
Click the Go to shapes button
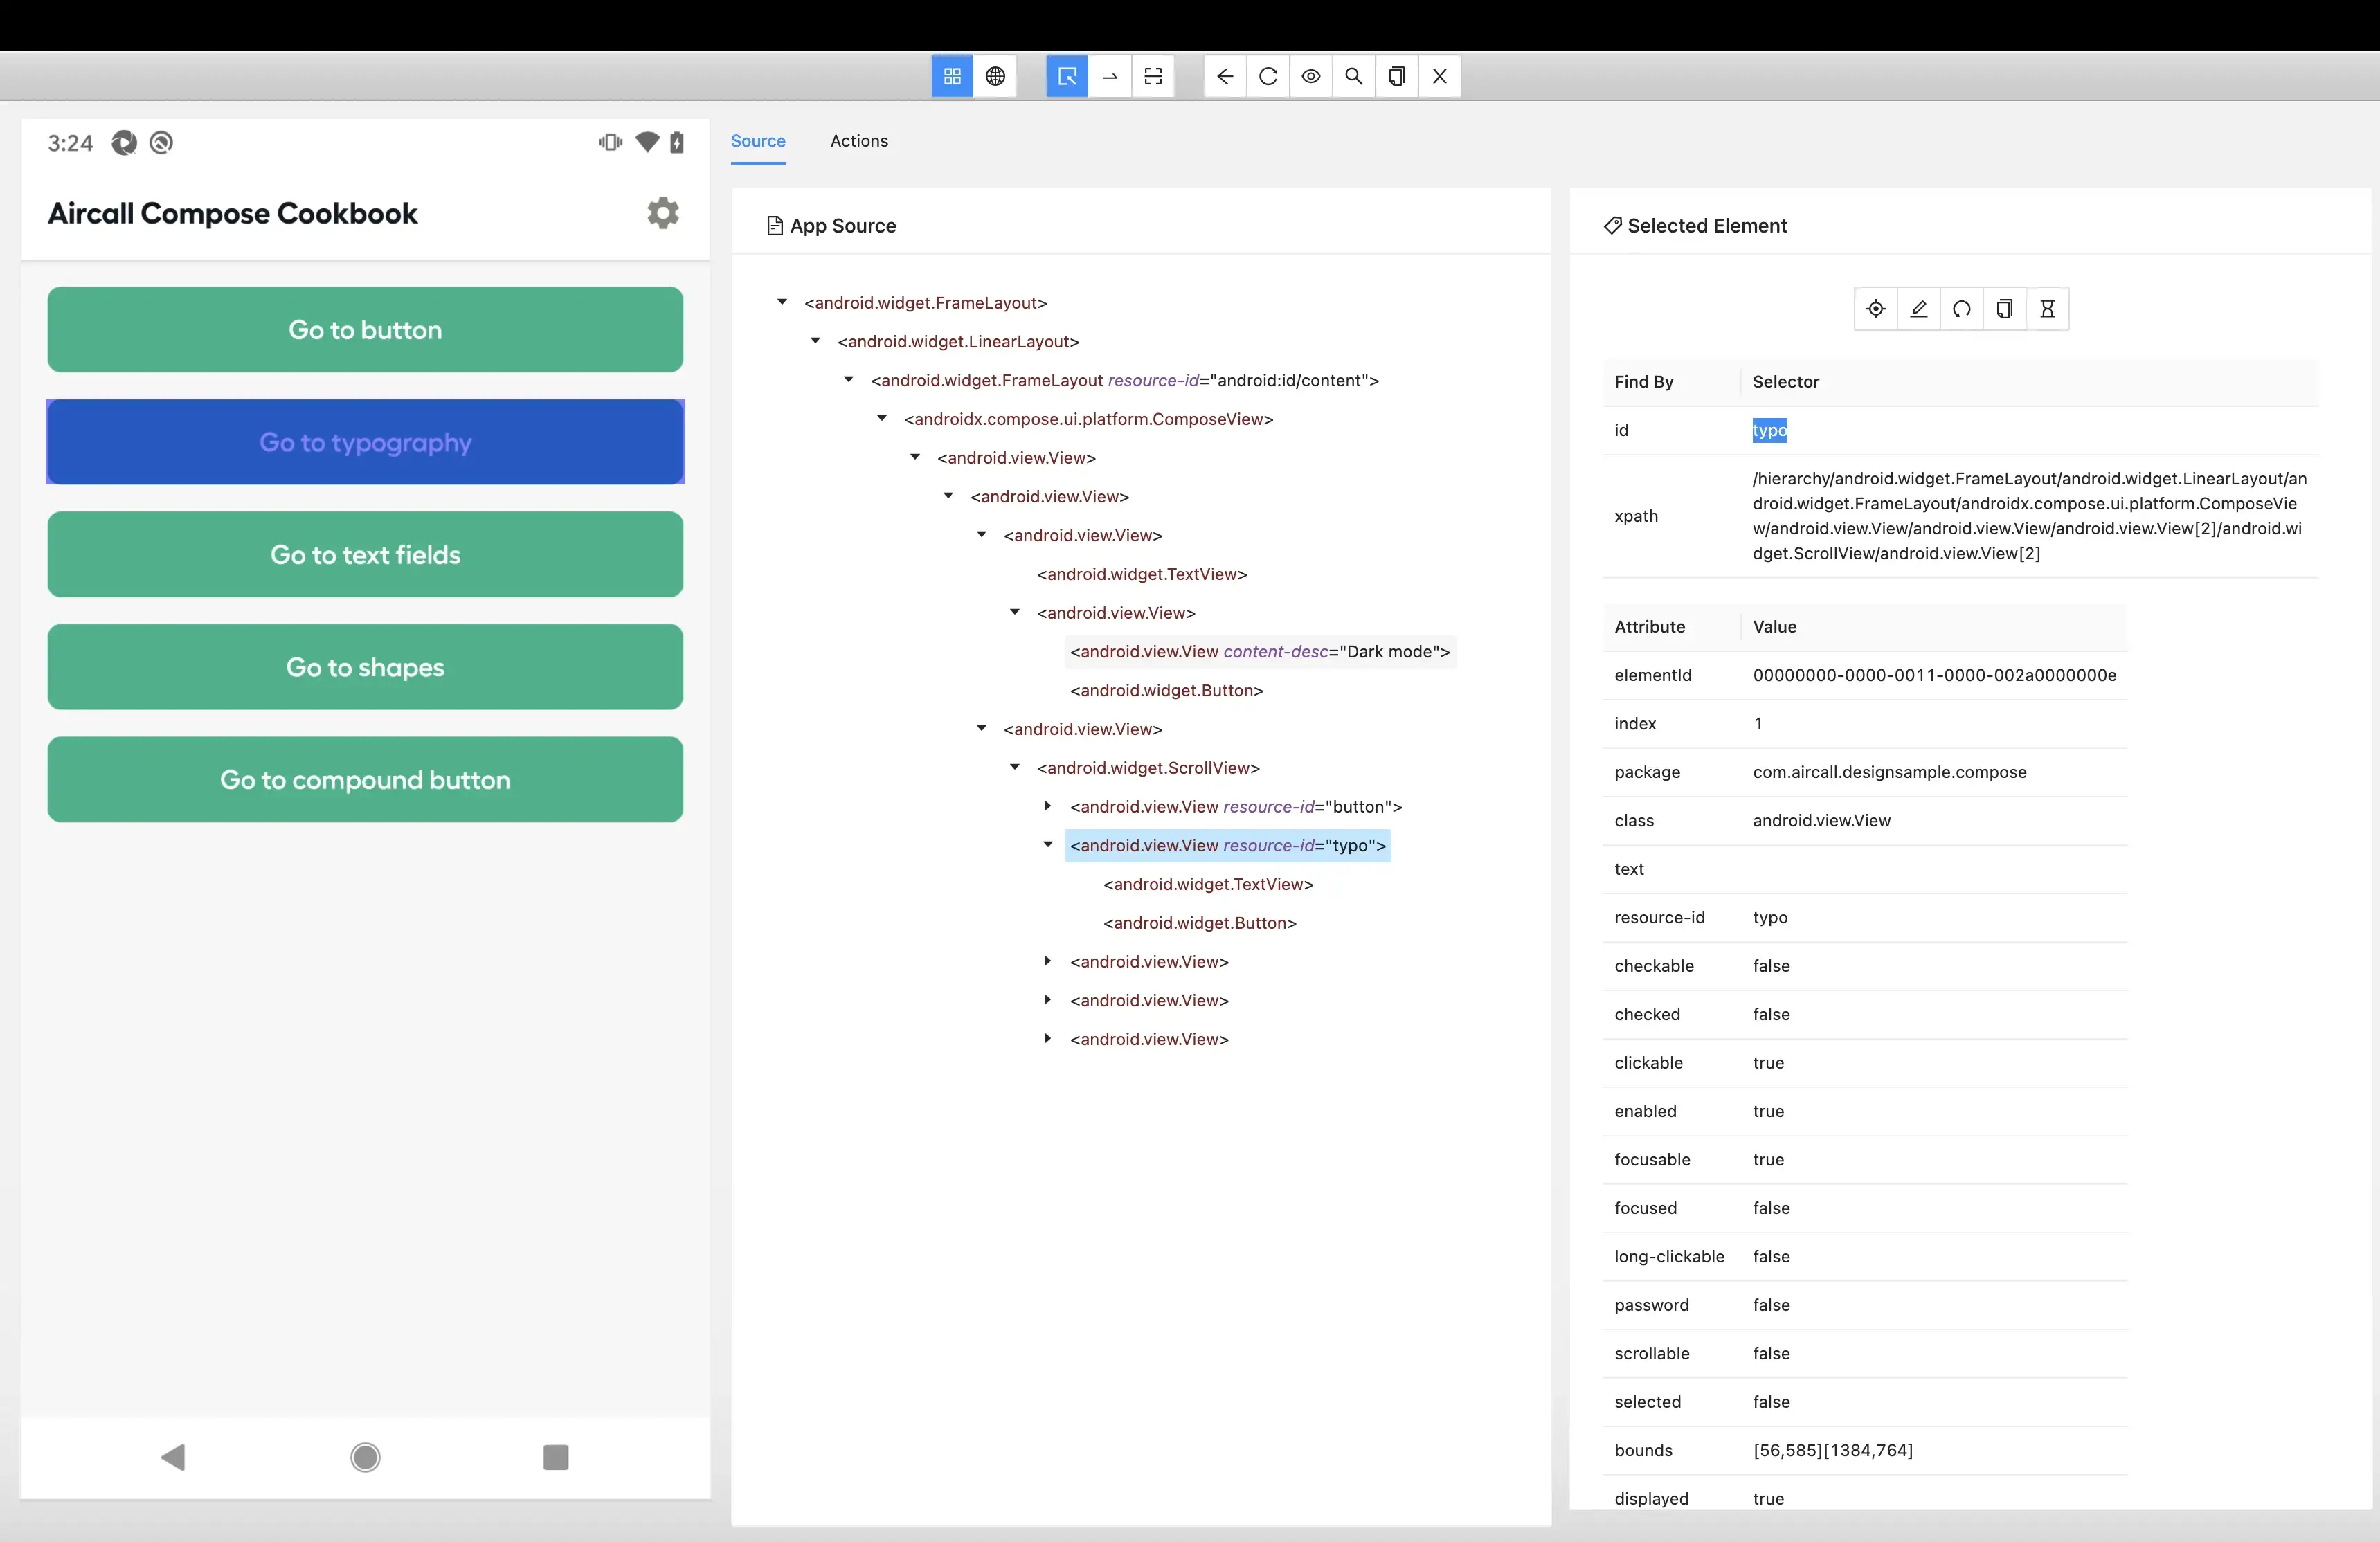(365, 667)
